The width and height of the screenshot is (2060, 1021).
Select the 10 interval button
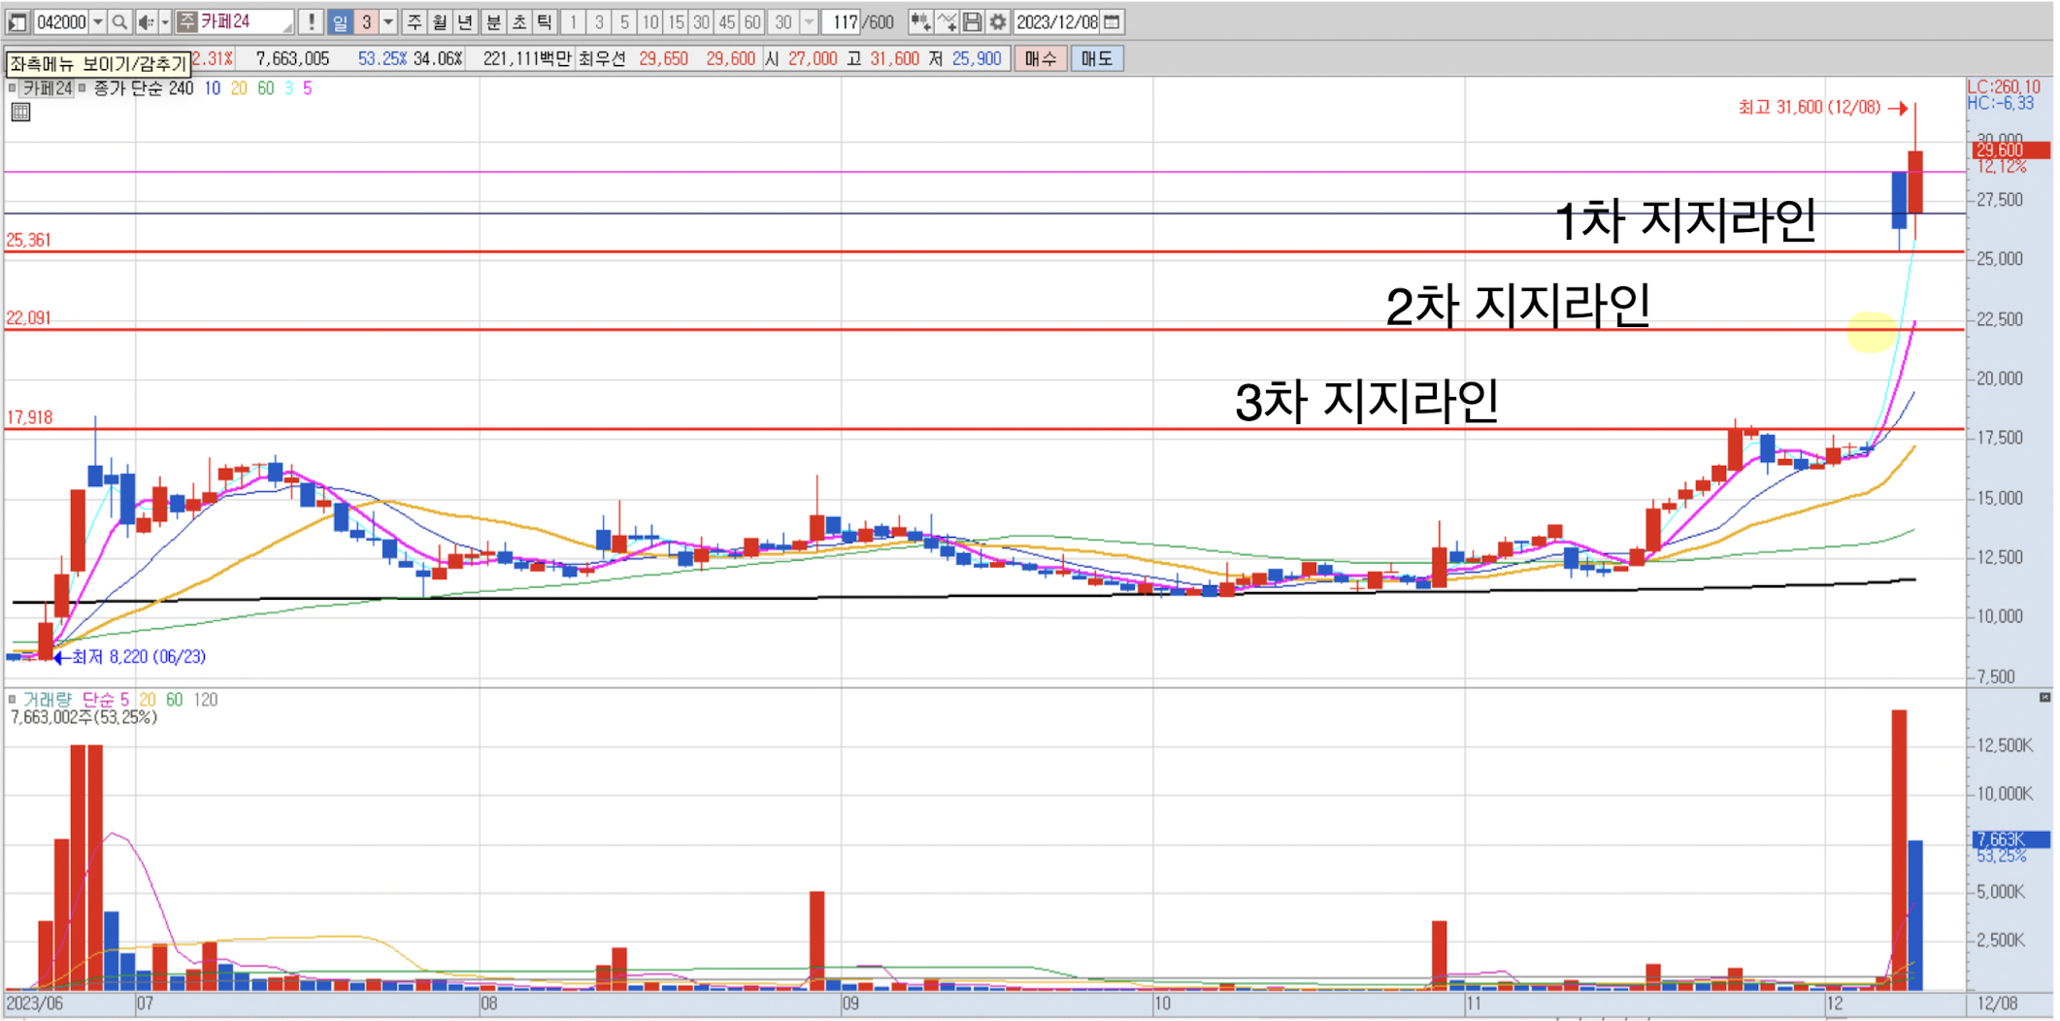(649, 21)
